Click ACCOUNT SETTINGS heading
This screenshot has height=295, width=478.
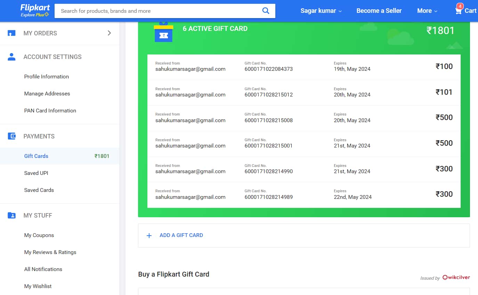52,57
